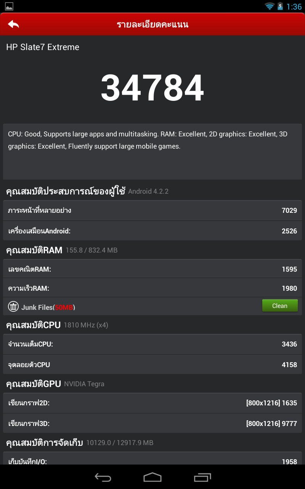
Task: Tap the back arrow in red header
Action: click(13, 24)
